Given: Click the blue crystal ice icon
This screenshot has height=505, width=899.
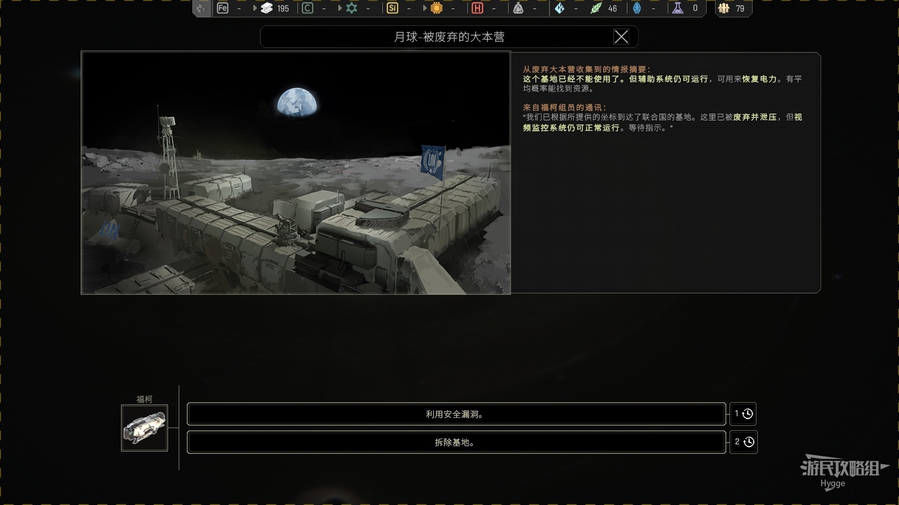Looking at the screenshot, I should point(559,8).
